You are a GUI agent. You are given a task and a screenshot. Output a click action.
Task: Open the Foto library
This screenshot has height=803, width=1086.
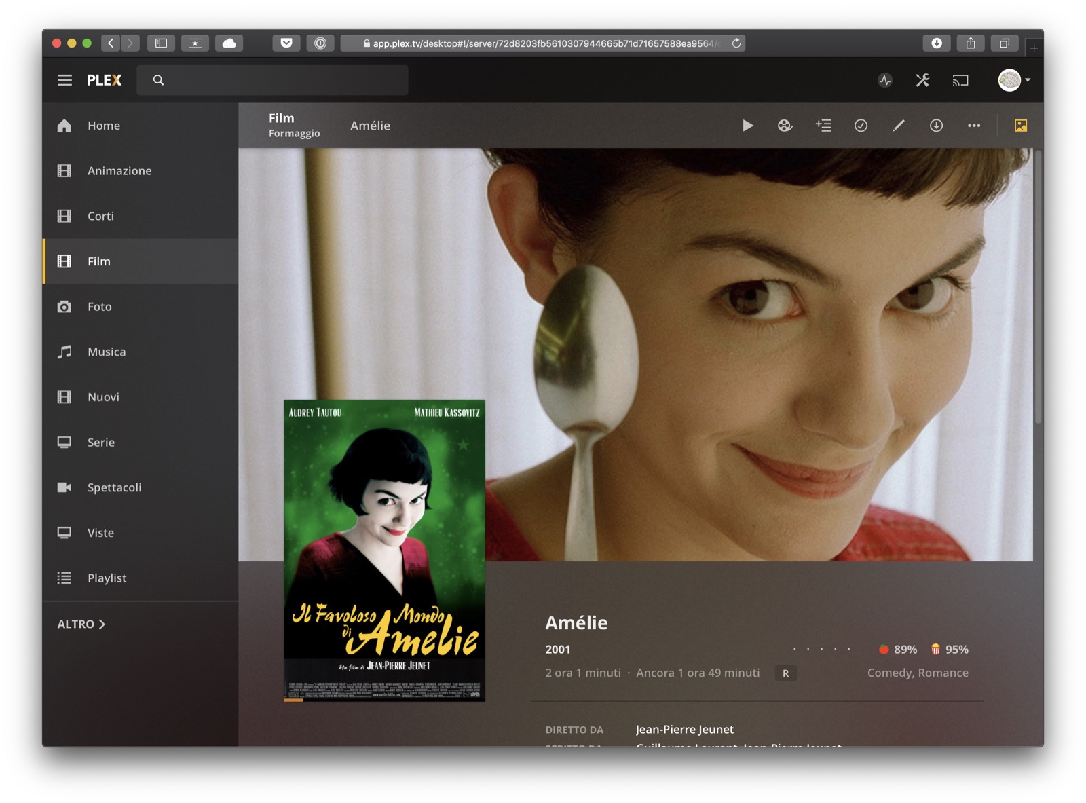coord(141,307)
